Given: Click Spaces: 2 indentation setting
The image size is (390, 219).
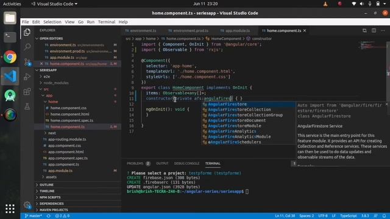Looking at the screenshot, I should pos(307,216).
